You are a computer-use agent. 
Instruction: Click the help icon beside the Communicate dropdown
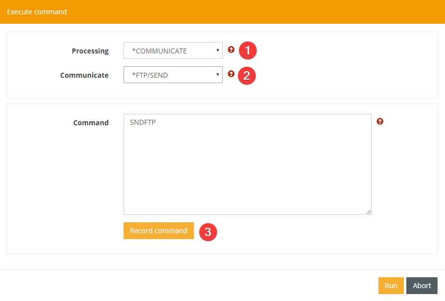click(231, 74)
